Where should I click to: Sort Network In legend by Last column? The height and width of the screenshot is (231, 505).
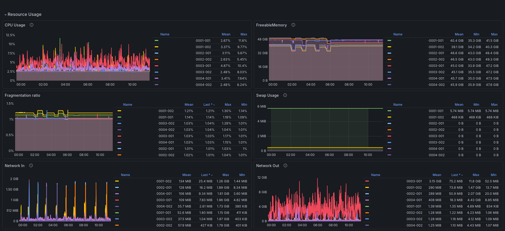tap(207, 175)
